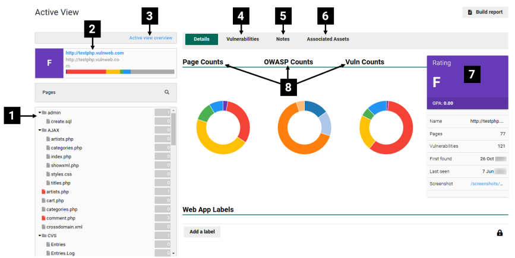
Task: Click the OWASP Counts donut chart
Action: pyautogui.click(x=305, y=128)
